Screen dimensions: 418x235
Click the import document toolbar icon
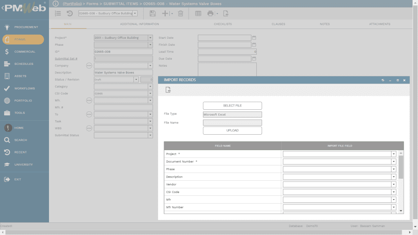pos(226,13)
